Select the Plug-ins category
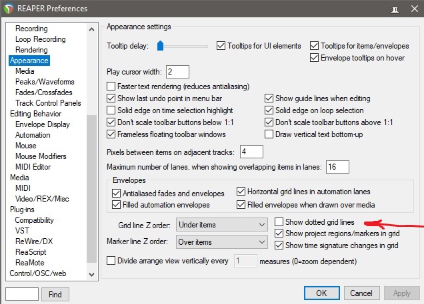The image size is (424, 304). tap(22, 210)
